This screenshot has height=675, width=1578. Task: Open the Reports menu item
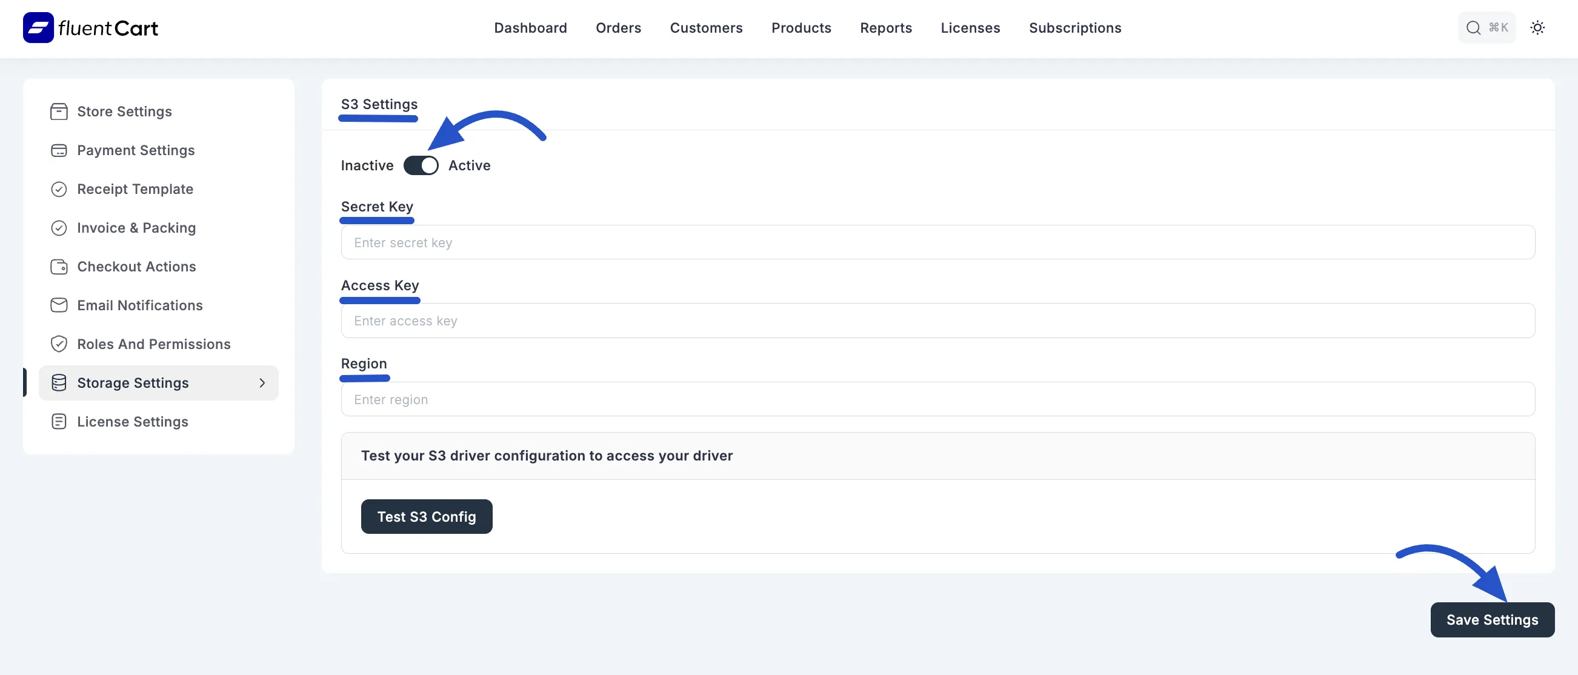[x=886, y=27]
